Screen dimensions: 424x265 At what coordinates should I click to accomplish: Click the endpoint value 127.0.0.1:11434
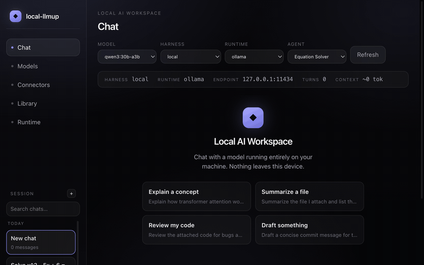point(268,79)
